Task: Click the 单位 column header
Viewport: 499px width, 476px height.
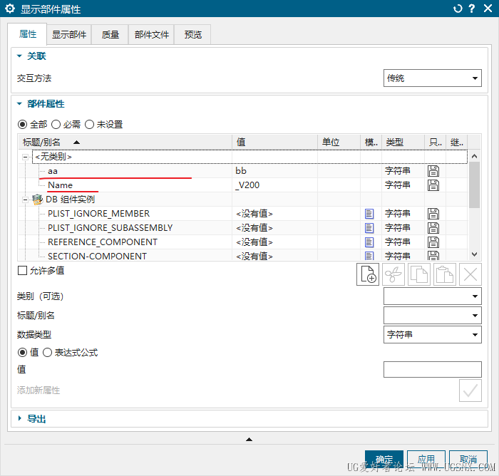Action: pyautogui.click(x=339, y=142)
